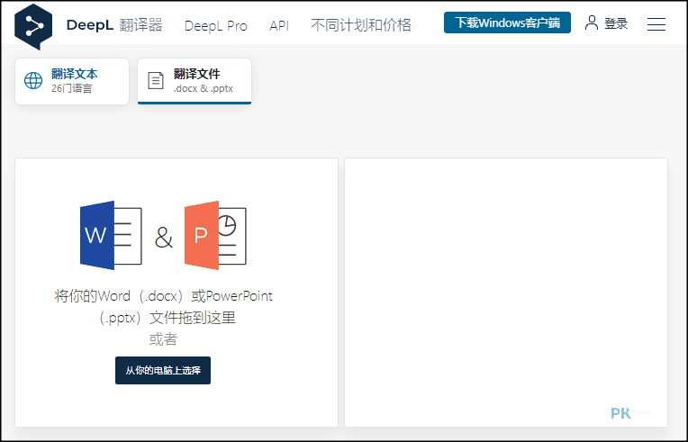
Task: Click the 26门语言 subtitle
Action: (x=71, y=88)
